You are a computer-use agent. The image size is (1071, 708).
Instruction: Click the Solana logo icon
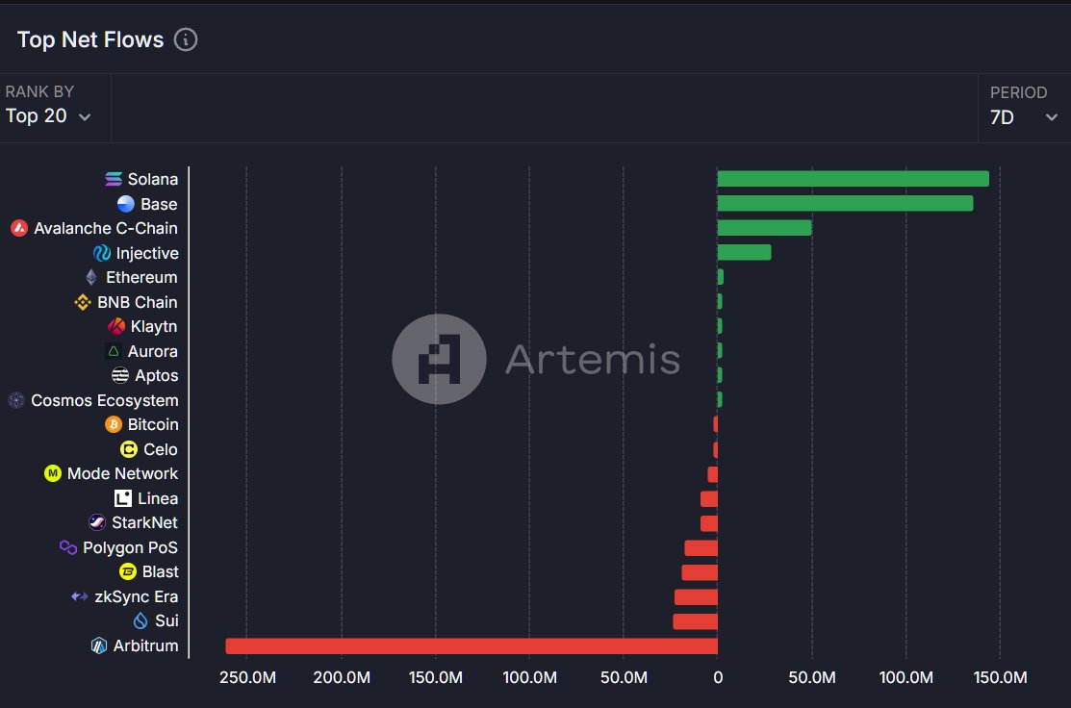tap(114, 179)
